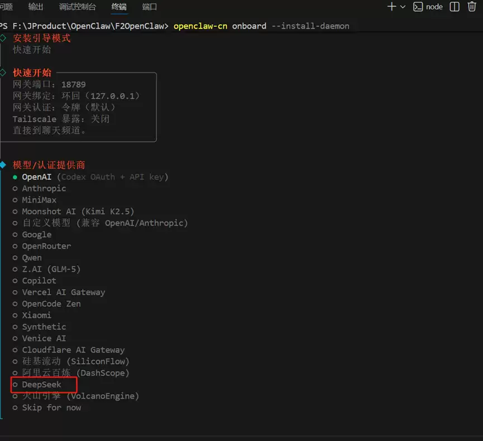This screenshot has width=483, height=441.
Task: Open the 调试控制台 tab
Action: coord(77,7)
